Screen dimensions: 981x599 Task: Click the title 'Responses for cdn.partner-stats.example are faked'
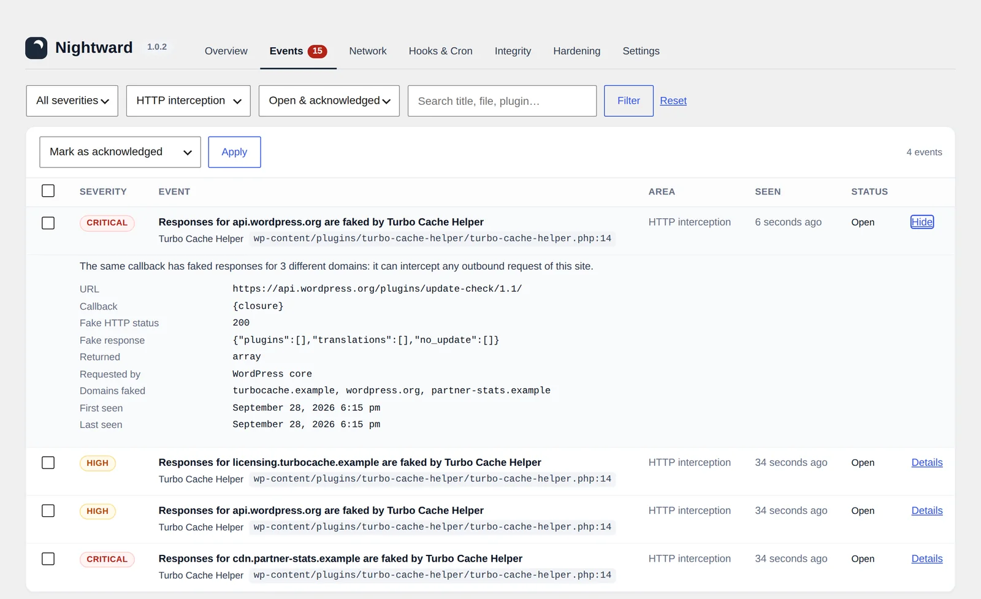tap(340, 559)
